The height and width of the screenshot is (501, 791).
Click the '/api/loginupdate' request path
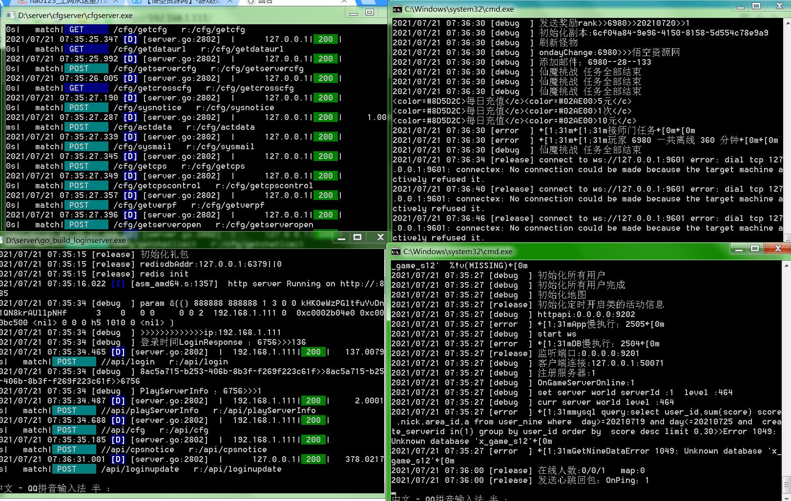[x=140, y=469]
